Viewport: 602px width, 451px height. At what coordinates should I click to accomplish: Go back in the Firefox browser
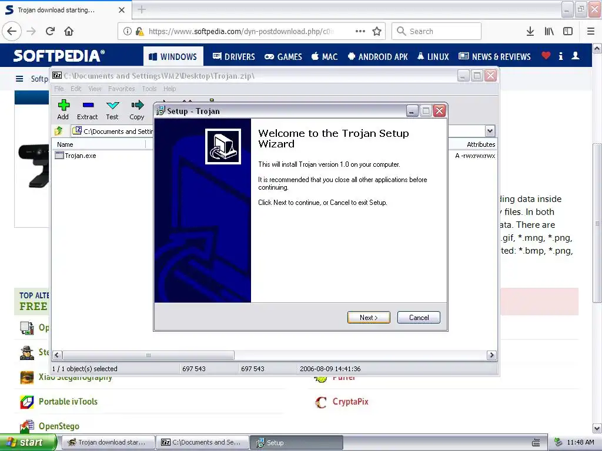click(x=12, y=31)
